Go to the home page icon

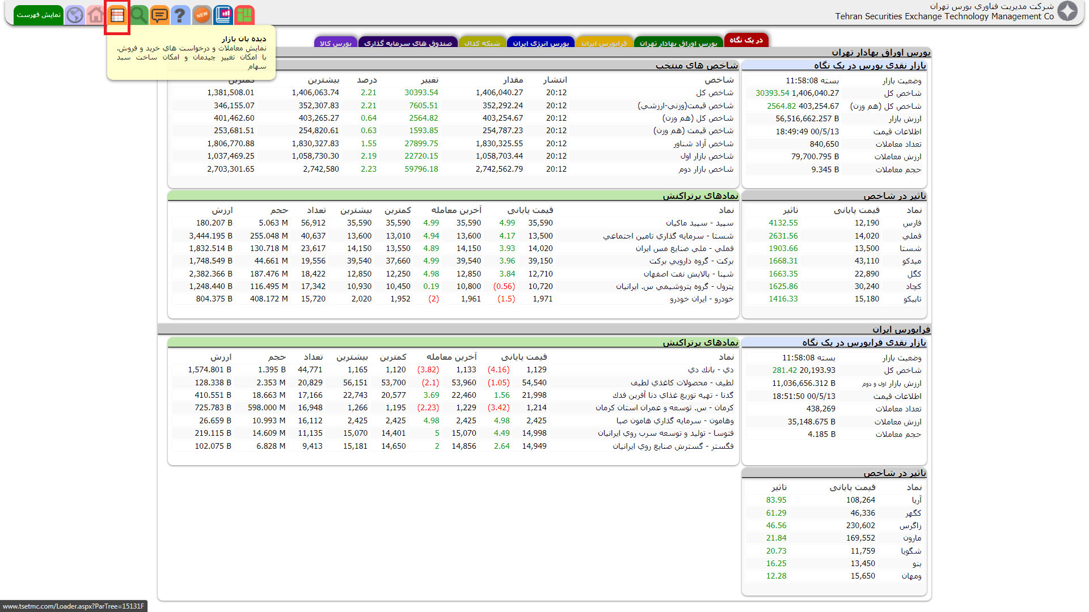96,15
